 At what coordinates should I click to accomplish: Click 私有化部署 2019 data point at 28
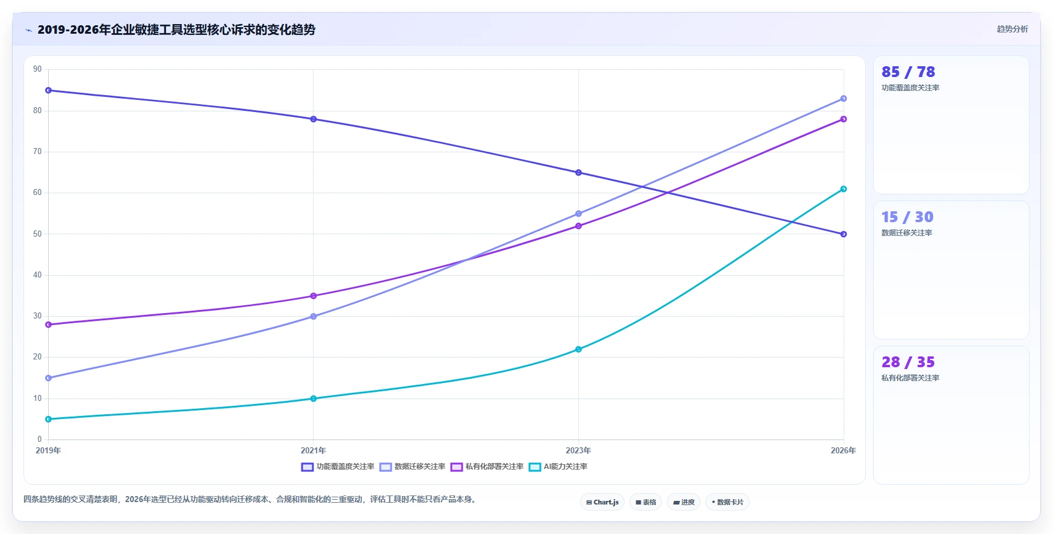coord(49,324)
